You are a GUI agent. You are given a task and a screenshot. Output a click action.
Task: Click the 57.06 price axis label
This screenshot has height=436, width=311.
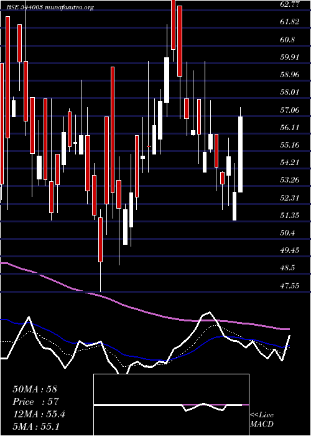point(290,110)
